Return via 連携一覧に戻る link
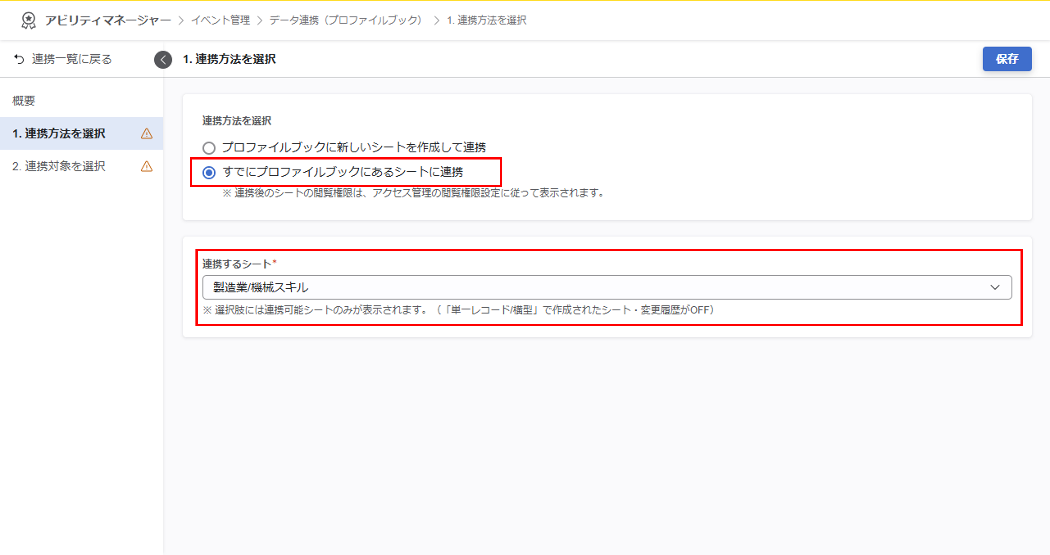1050x555 pixels. [x=71, y=59]
